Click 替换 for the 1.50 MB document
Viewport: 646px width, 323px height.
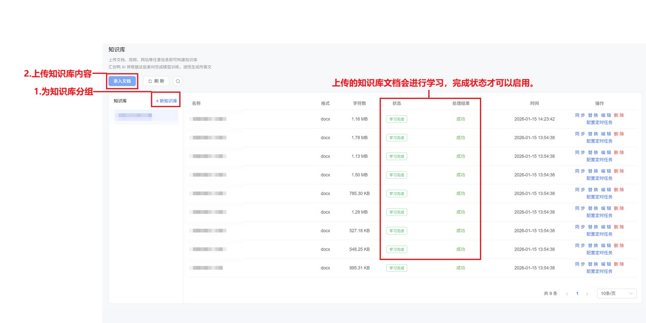pos(593,171)
